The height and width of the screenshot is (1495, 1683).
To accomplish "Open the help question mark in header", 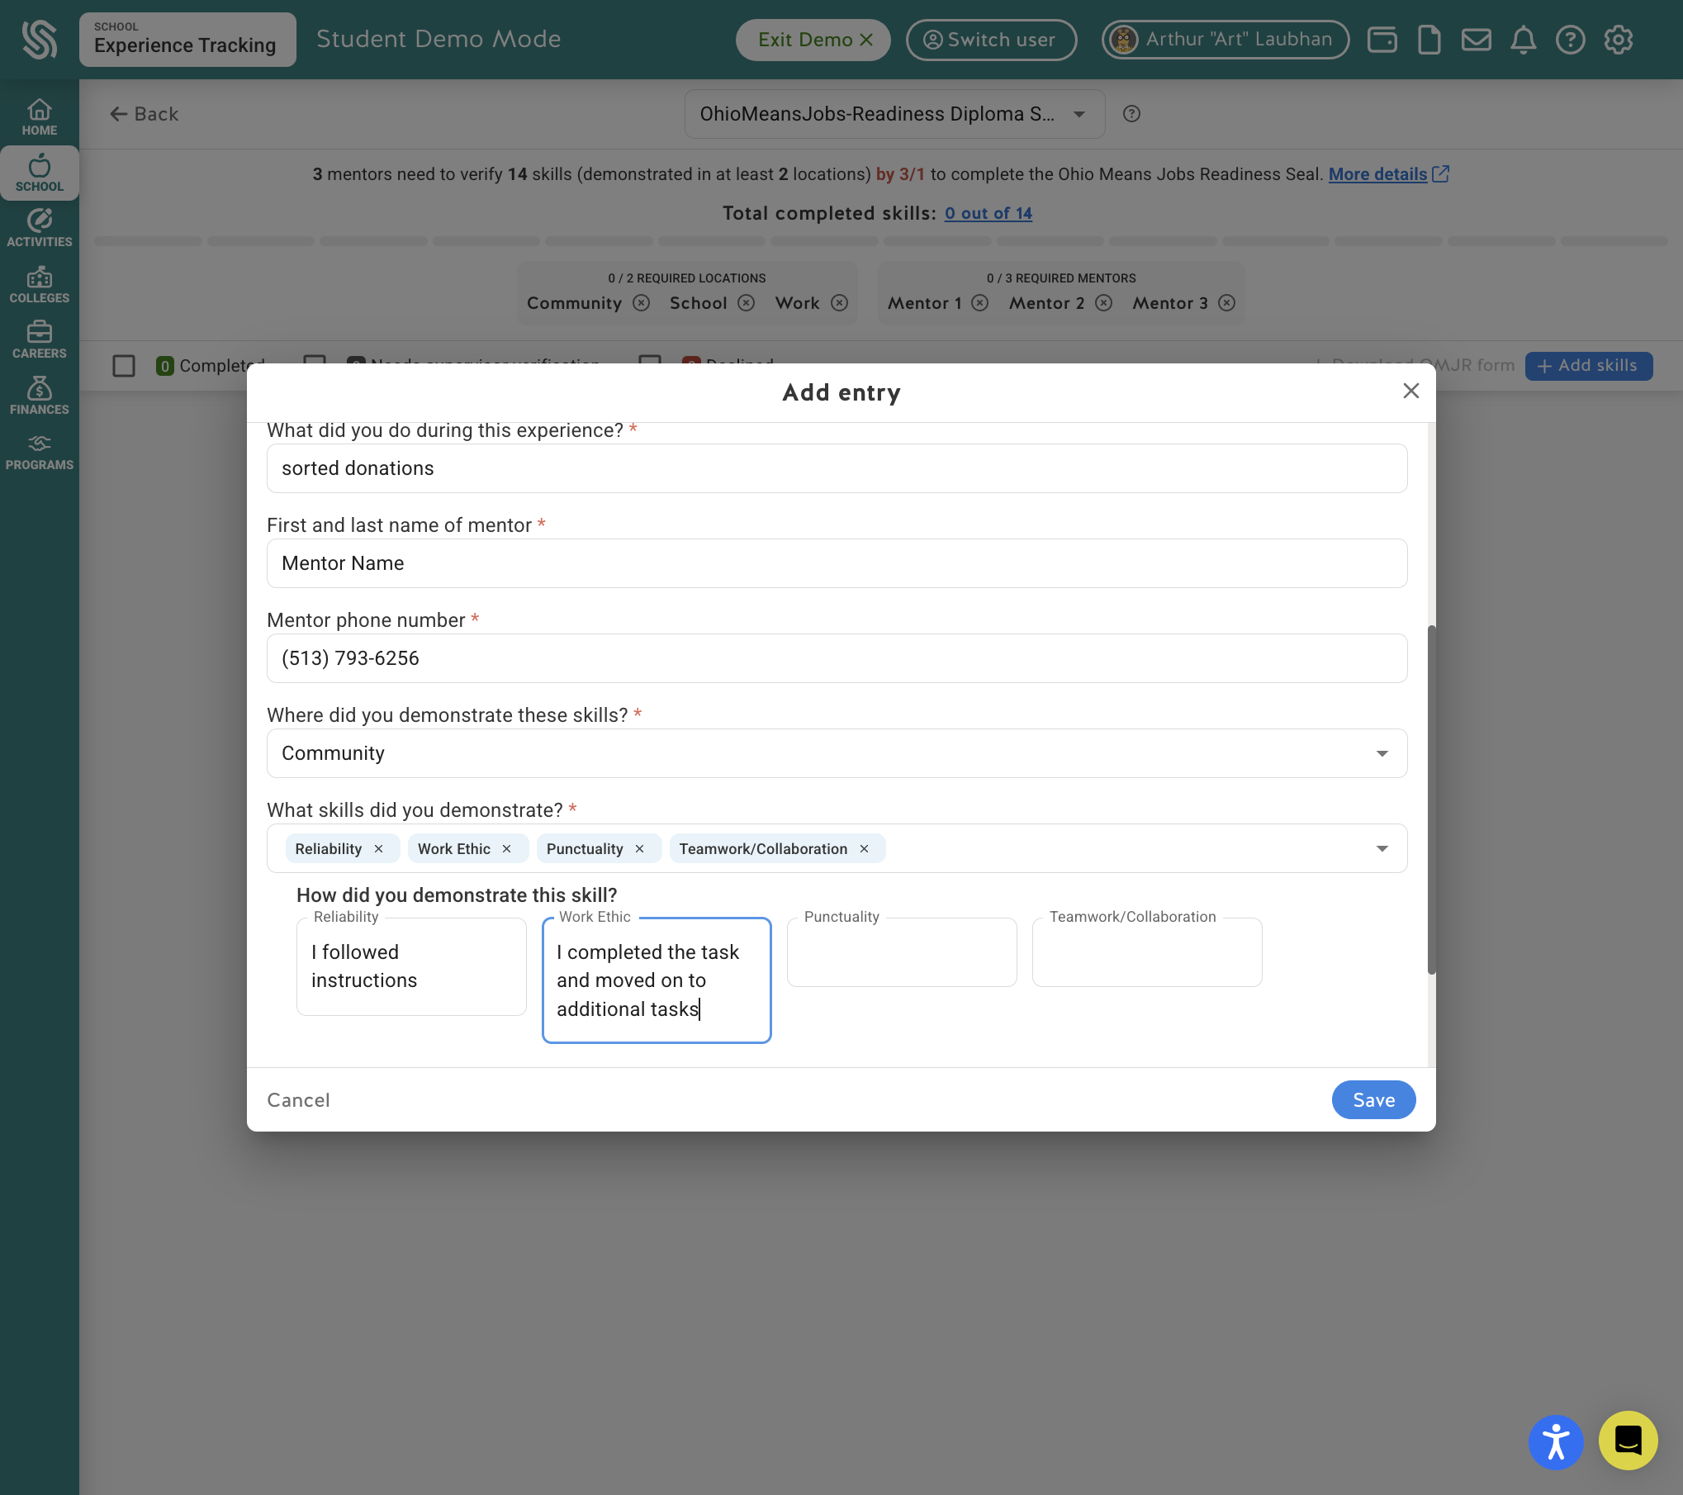I will [x=1570, y=40].
